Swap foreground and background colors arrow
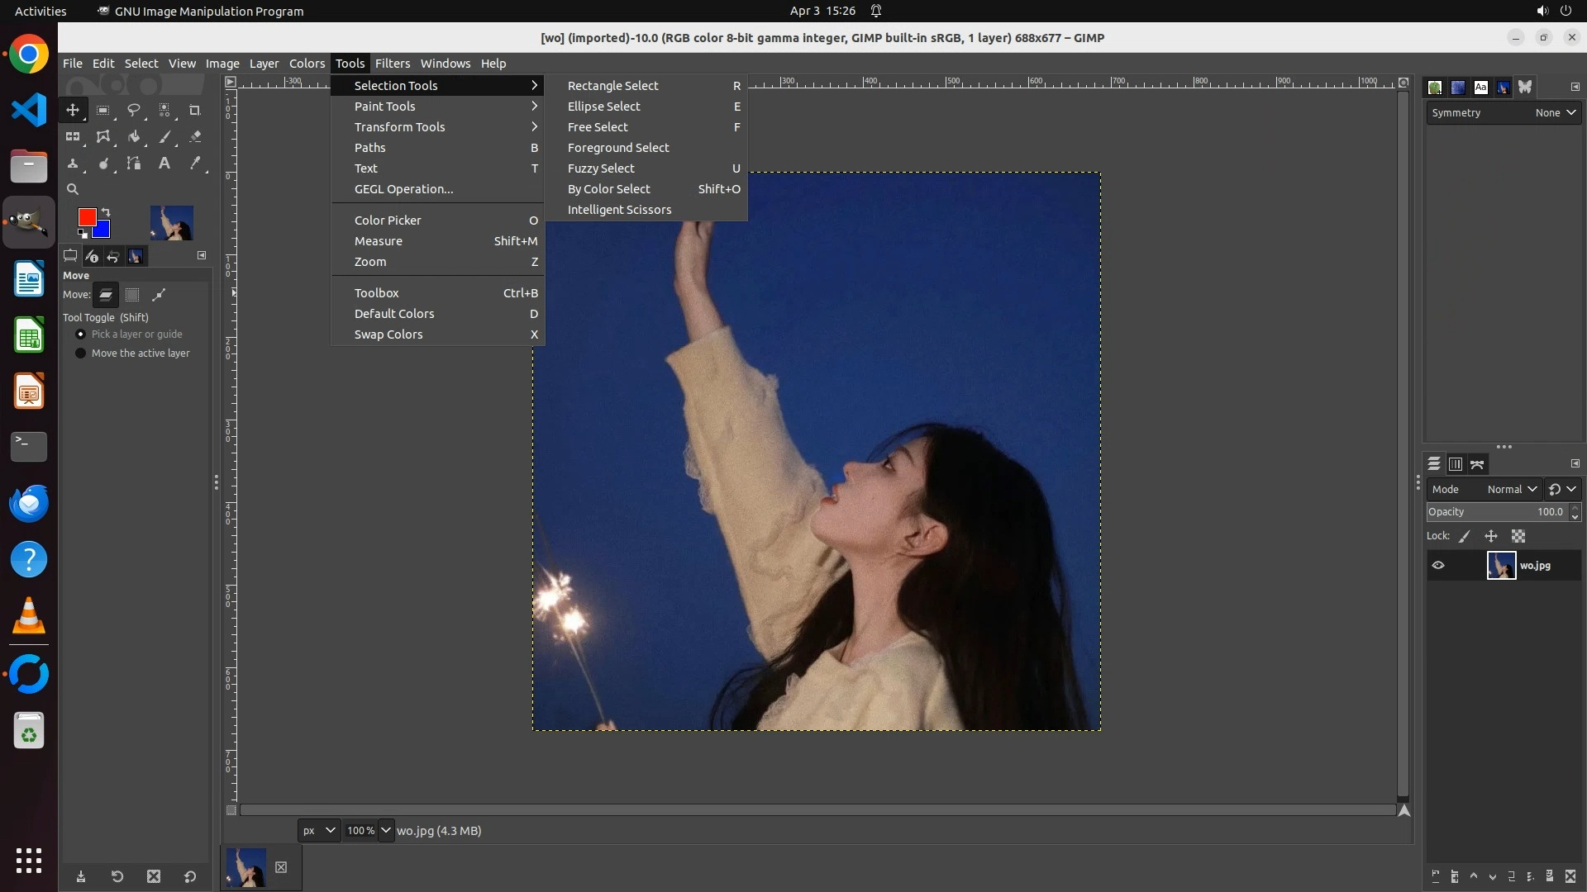1587x892 pixels. (x=106, y=213)
